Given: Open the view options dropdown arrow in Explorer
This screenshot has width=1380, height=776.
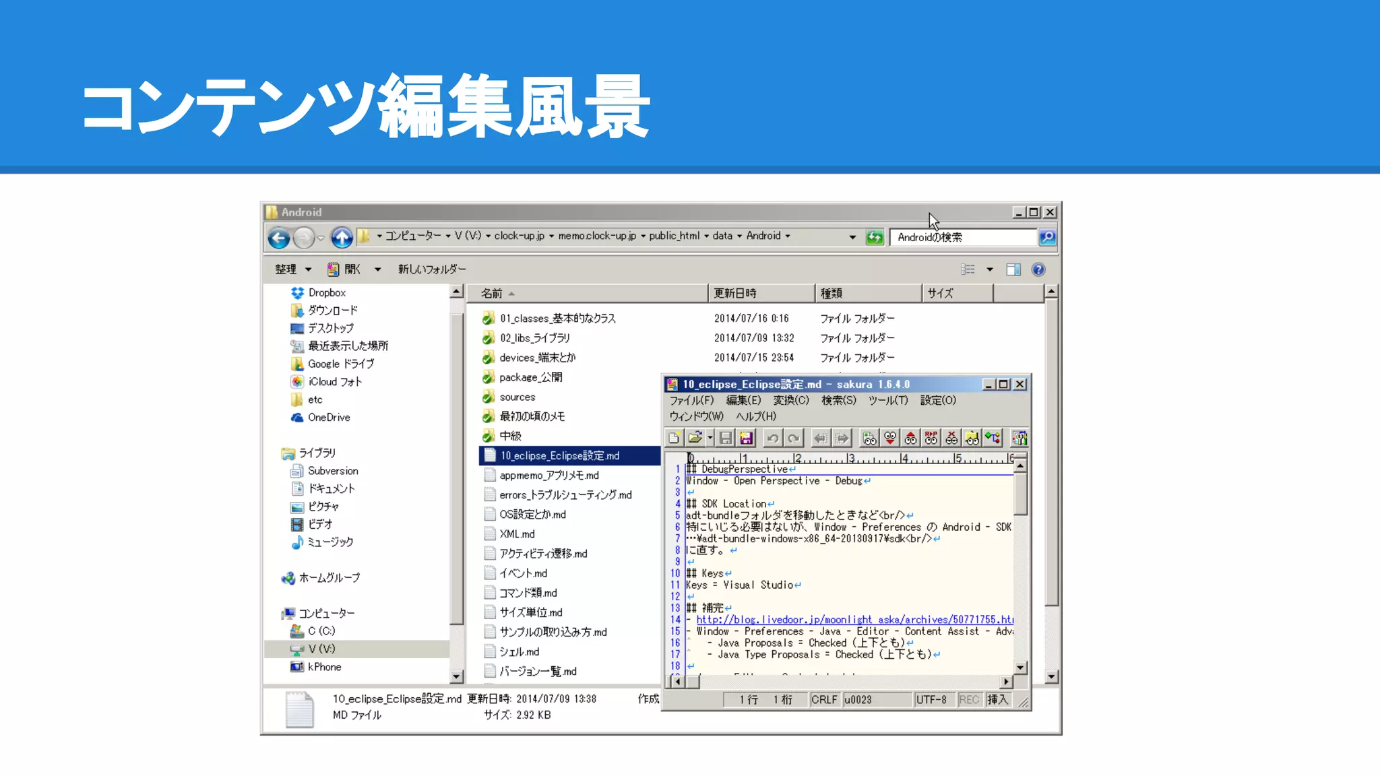Looking at the screenshot, I should point(990,269).
